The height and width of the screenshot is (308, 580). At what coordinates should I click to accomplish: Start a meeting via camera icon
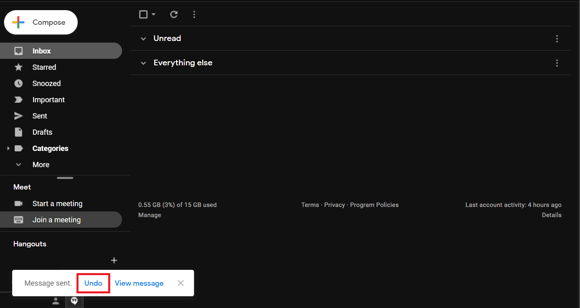pos(18,203)
